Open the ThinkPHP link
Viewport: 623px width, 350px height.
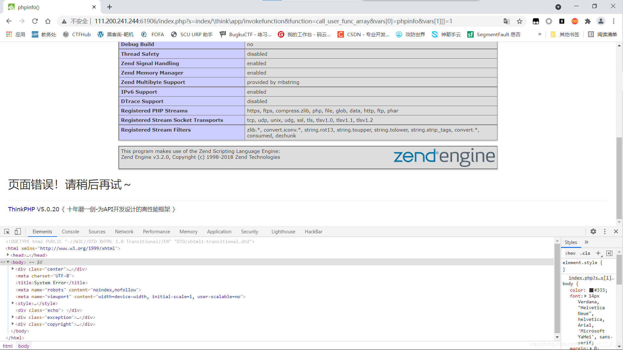[21, 209]
